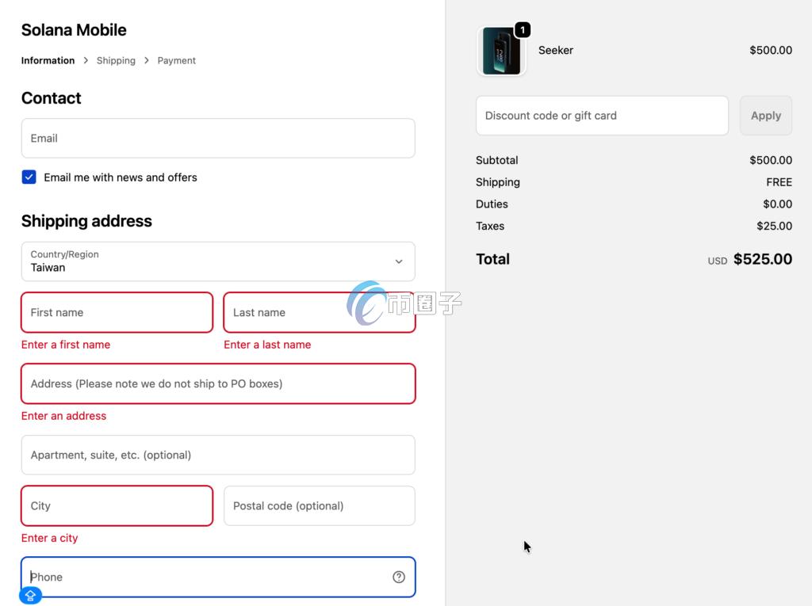Focus the Email input field
The image size is (812, 606).
tap(217, 138)
